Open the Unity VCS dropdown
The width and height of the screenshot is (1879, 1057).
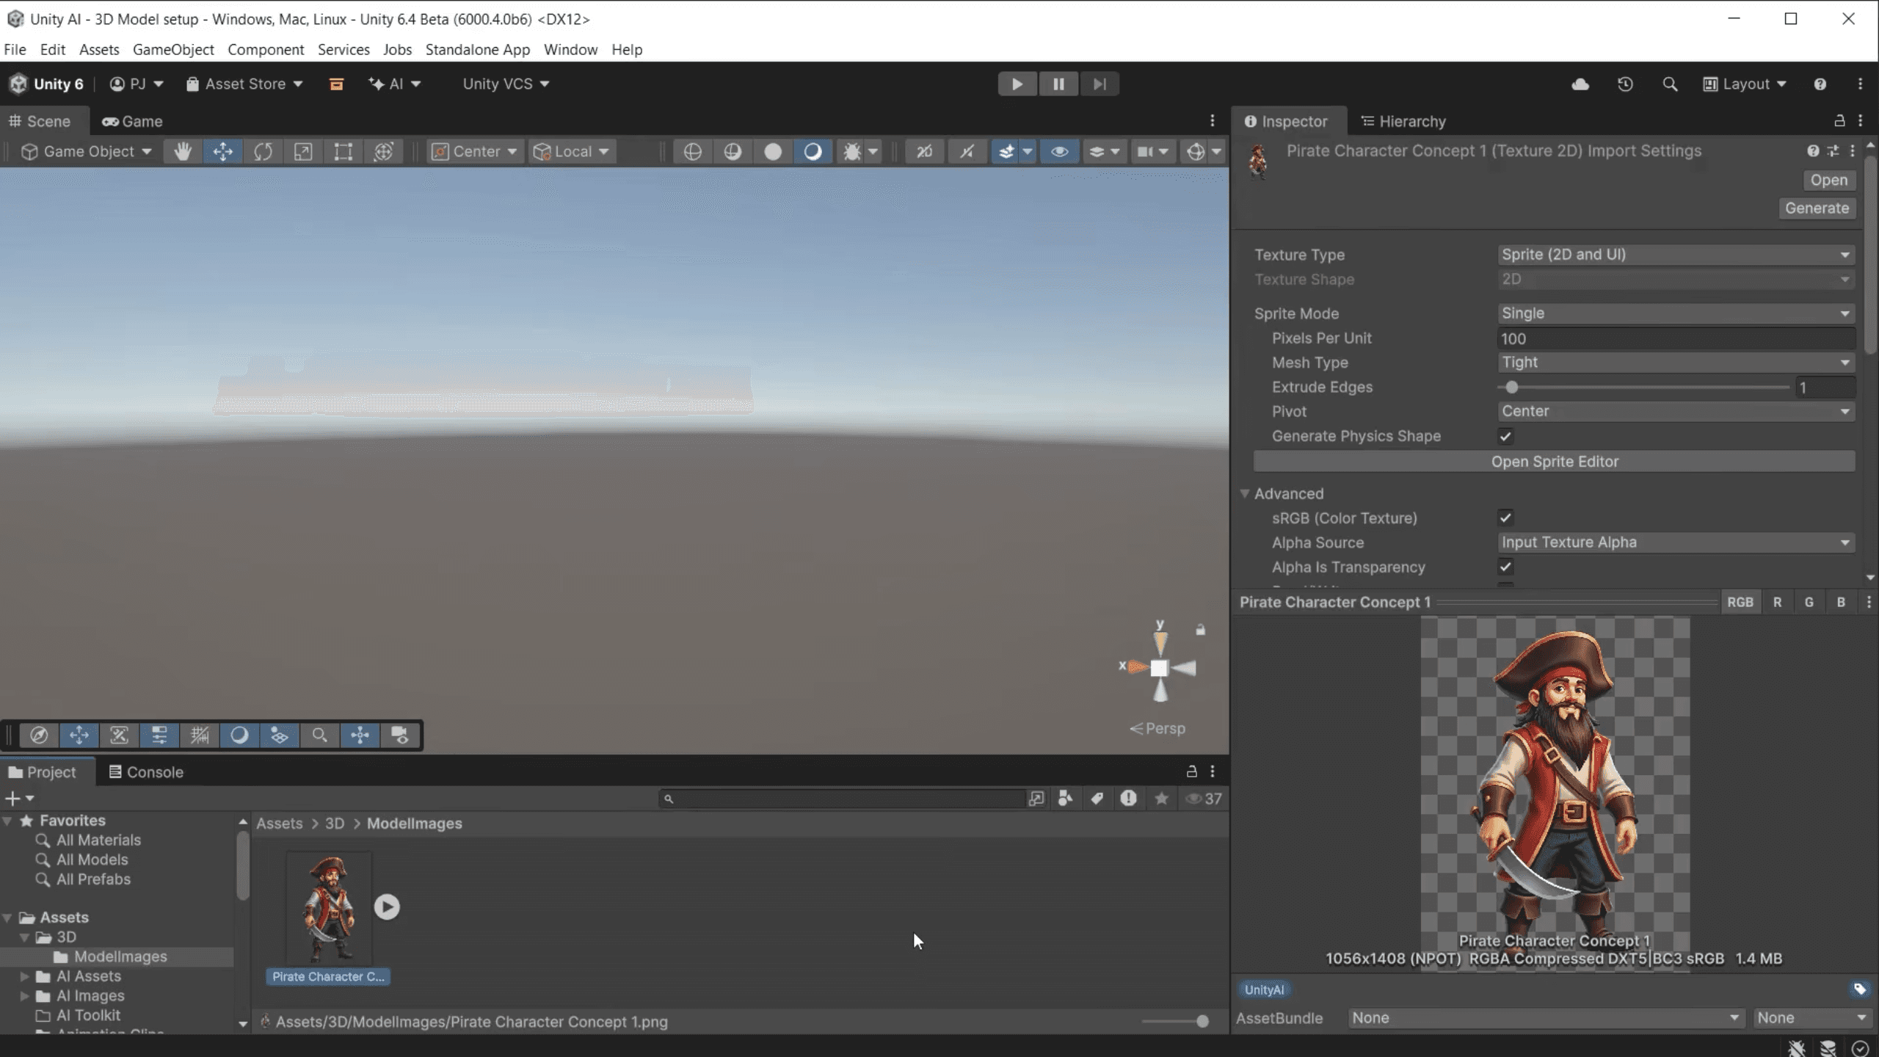505,84
